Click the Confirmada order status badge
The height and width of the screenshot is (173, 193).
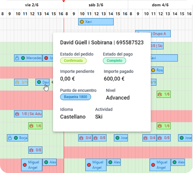coord(73,61)
